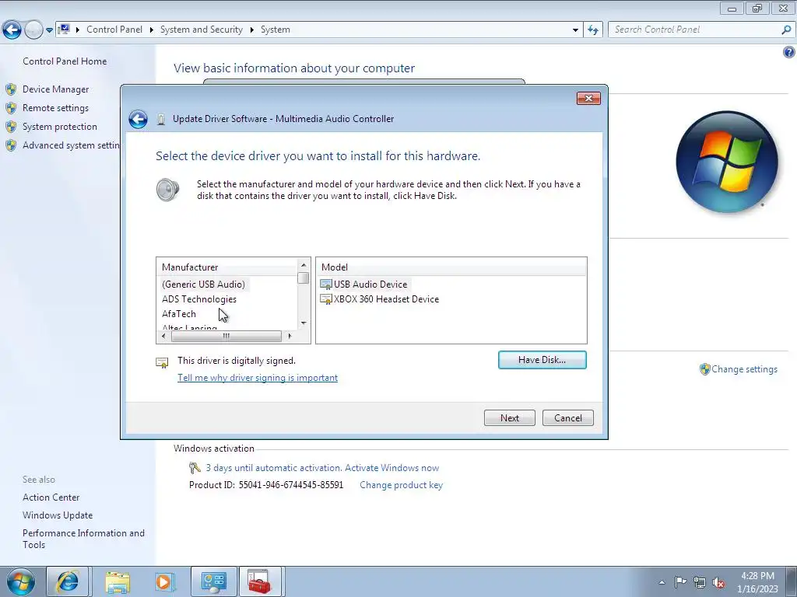Viewport: 797px width, 597px height.
Task: Click Control Panel Home link
Action: tap(65, 61)
